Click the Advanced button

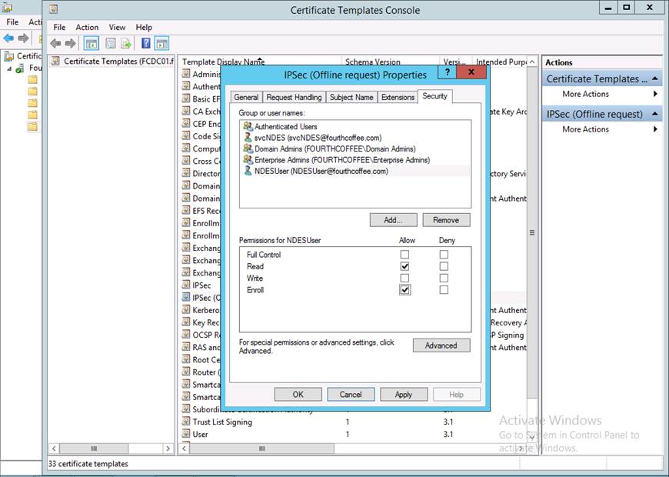tap(441, 345)
